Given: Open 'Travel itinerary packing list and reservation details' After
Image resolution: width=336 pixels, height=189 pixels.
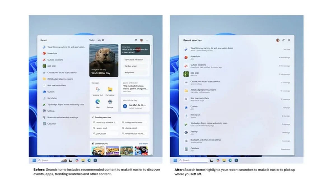Looking at the screenshot, I should [237, 49].
